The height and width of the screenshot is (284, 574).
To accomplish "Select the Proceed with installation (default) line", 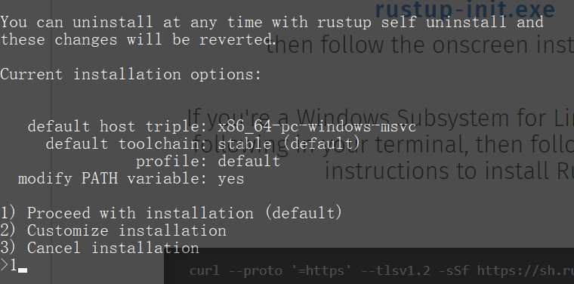I will [171, 213].
